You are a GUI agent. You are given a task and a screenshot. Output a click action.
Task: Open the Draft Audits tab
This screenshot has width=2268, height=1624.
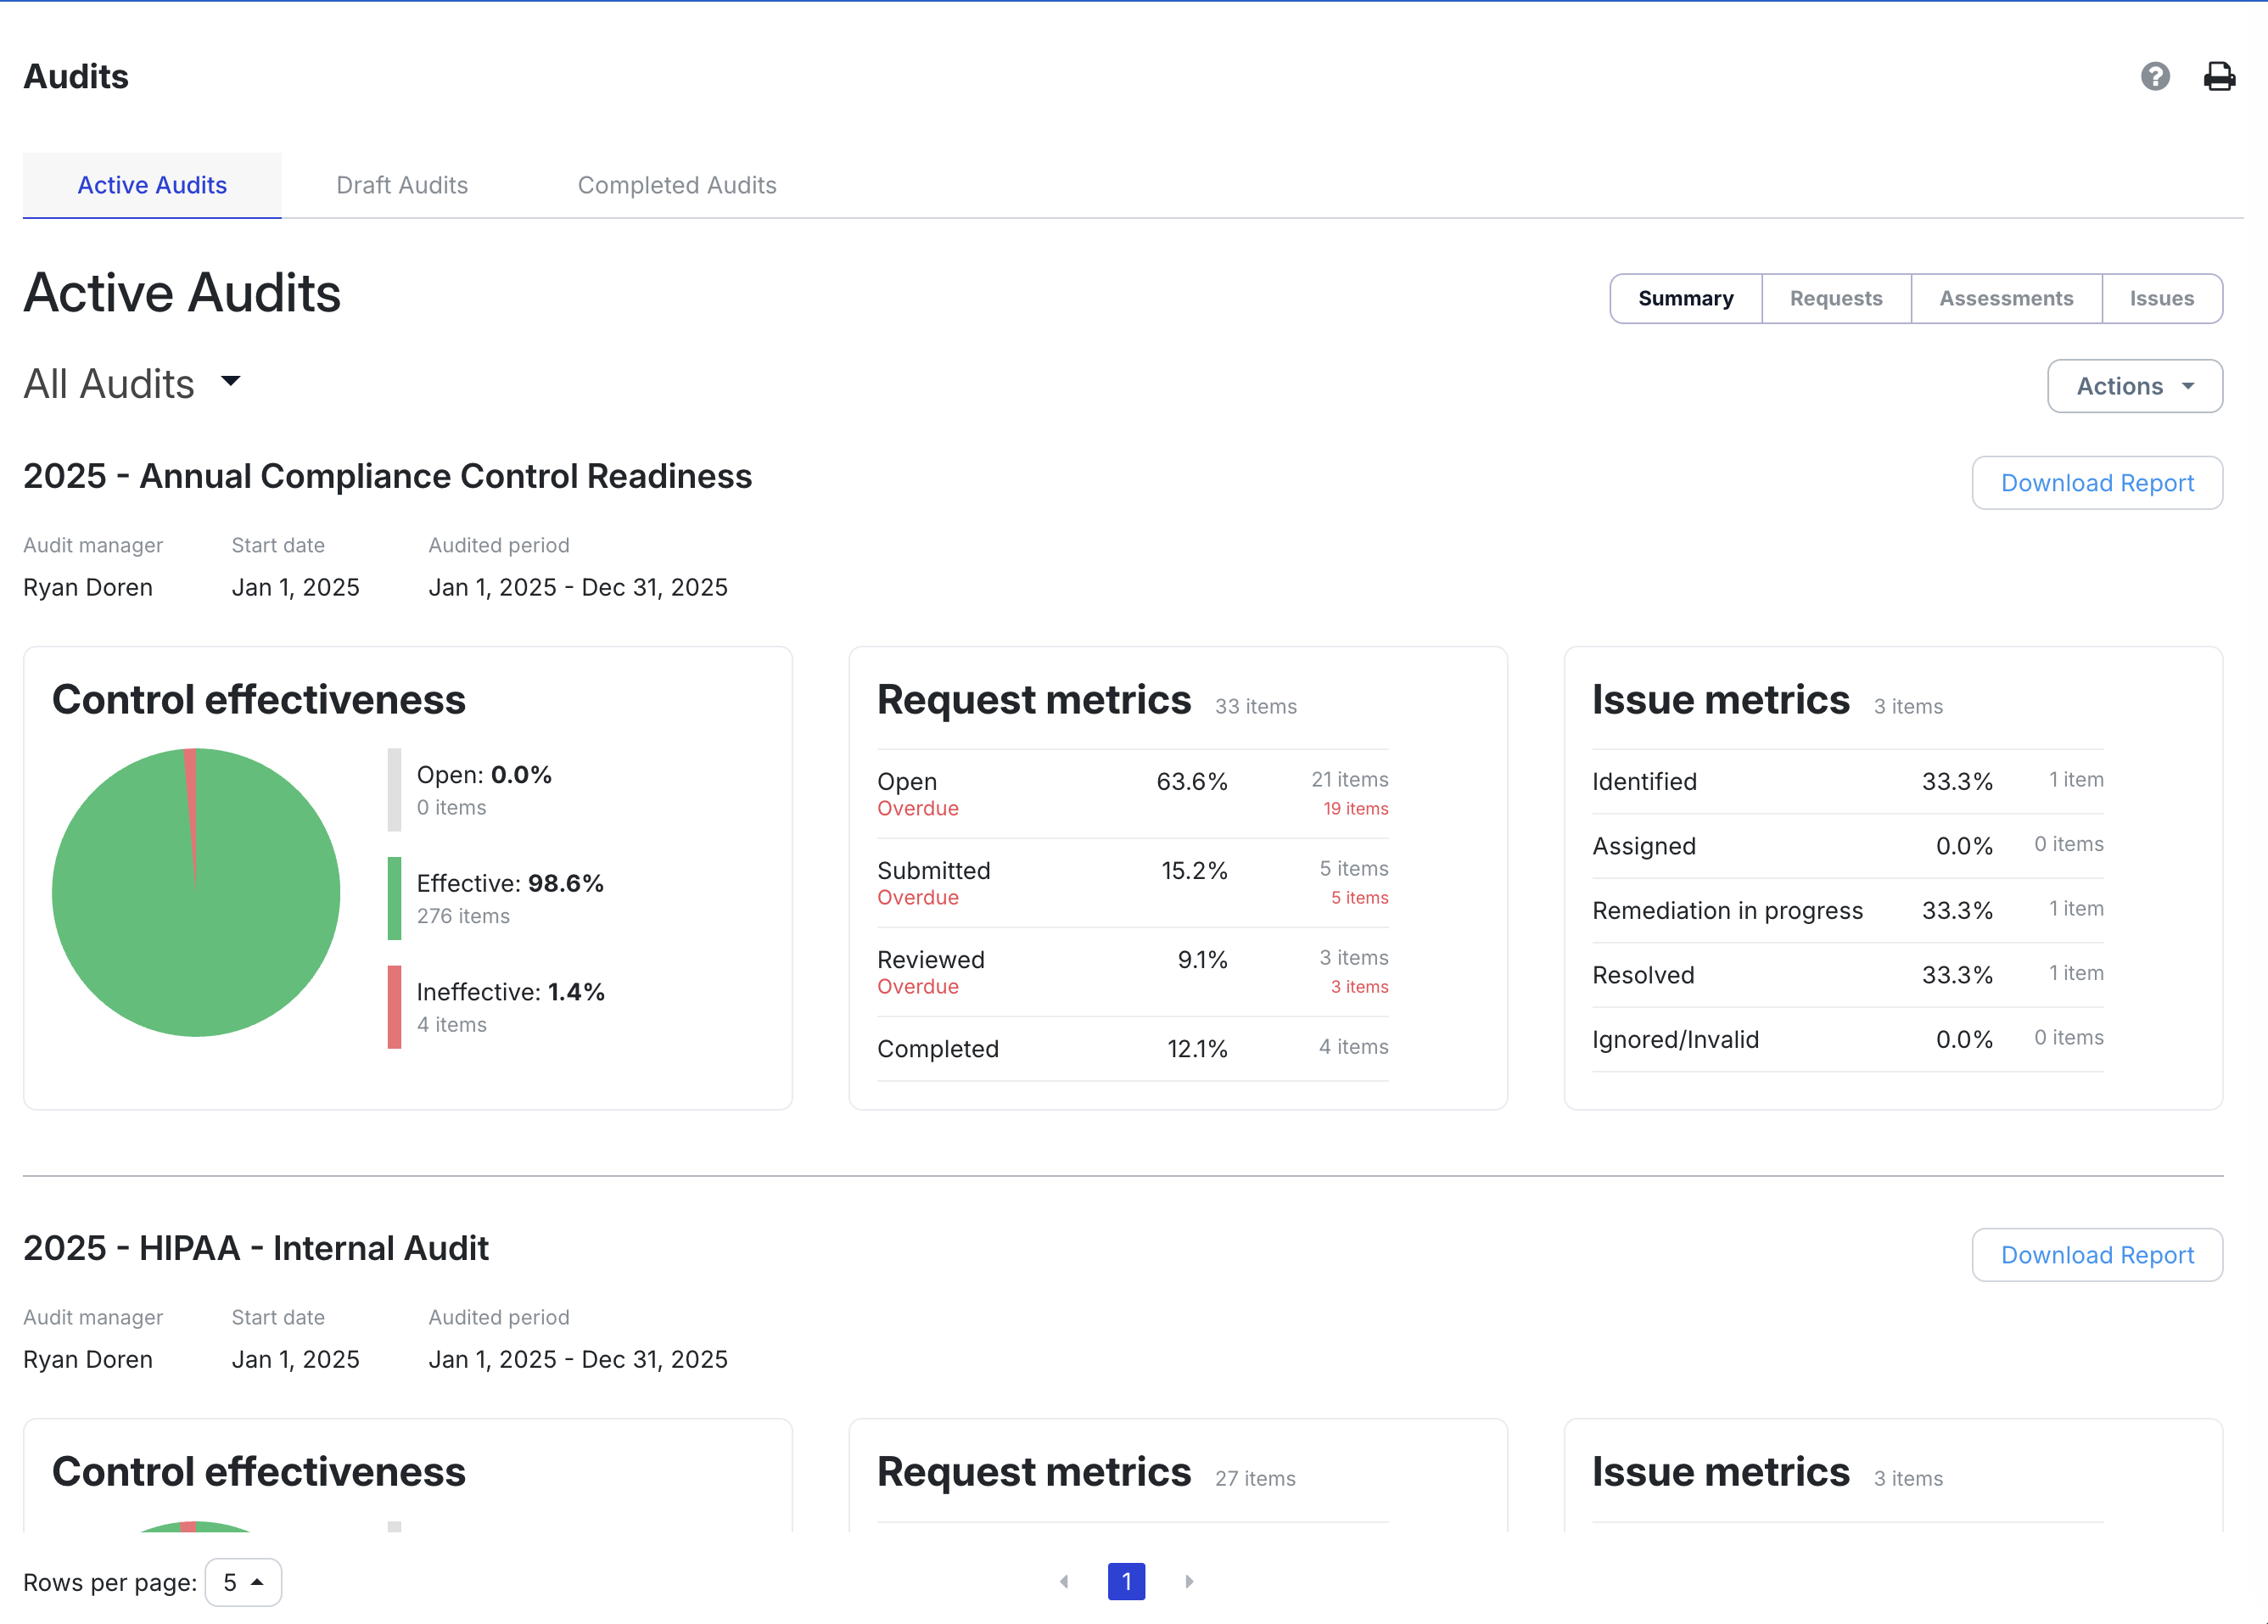click(402, 185)
